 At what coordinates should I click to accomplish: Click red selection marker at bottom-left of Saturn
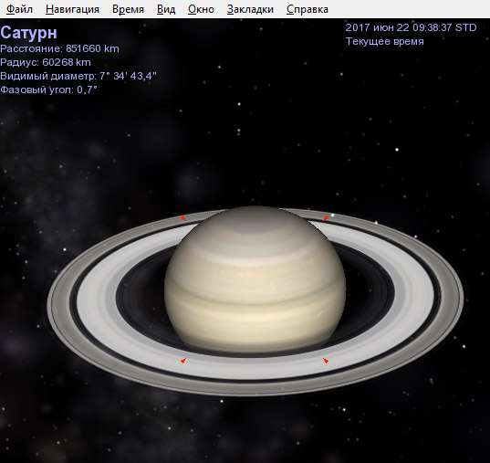pos(183,361)
